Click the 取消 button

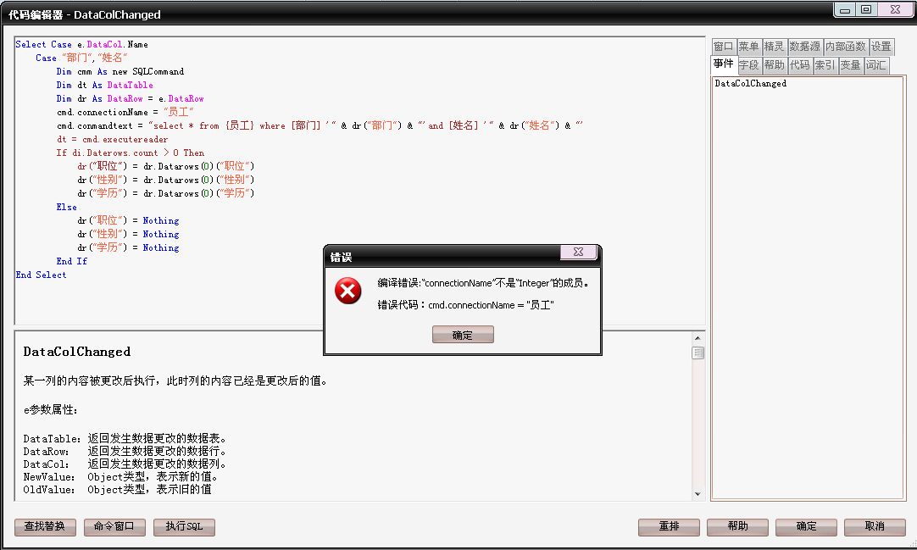[x=875, y=526]
